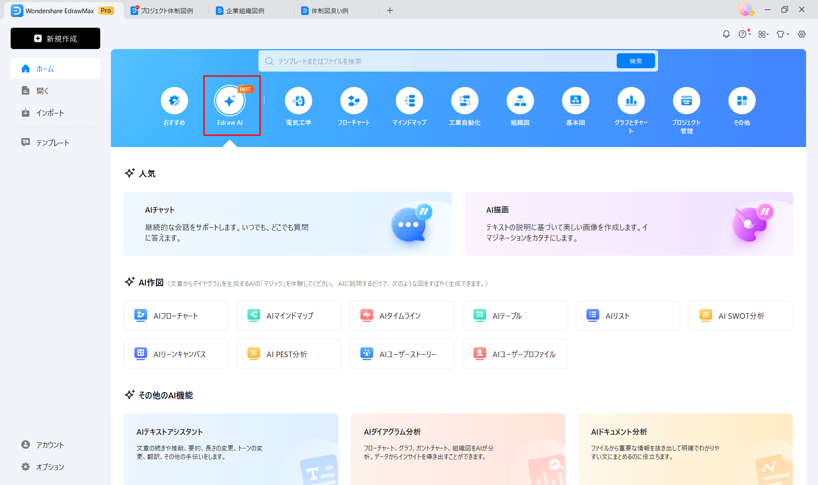
Task: Launch AI SWOT分析 generator
Action: pyautogui.click(x=741, y=315)
